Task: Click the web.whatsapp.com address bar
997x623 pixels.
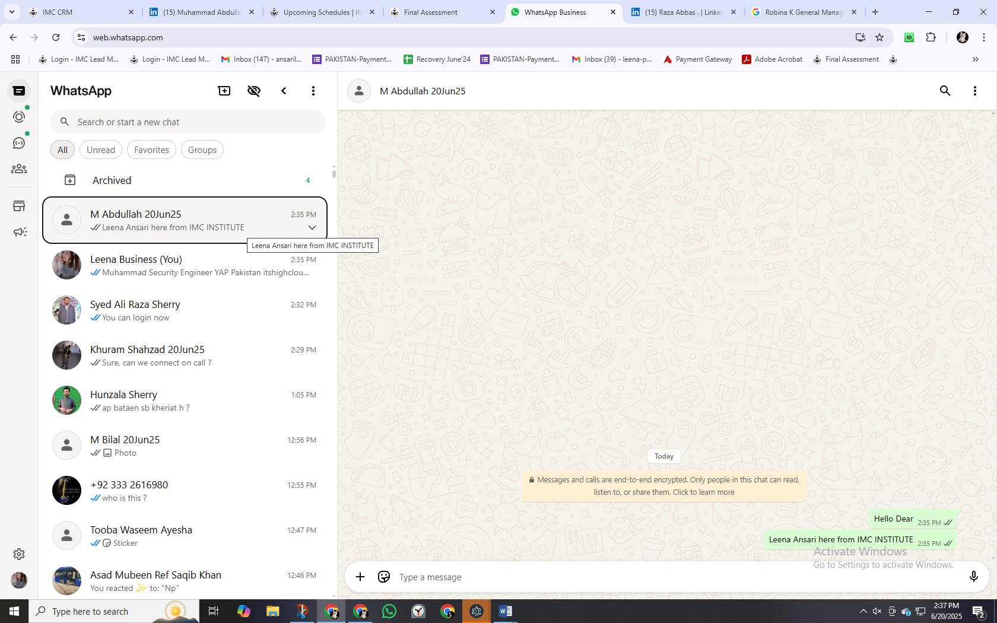Action: (x=463, y=37)
